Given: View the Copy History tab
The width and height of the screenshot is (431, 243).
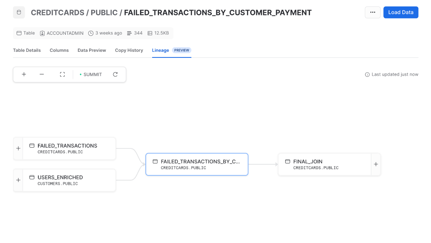Looking at the screenshot, I should pos(129,51).
